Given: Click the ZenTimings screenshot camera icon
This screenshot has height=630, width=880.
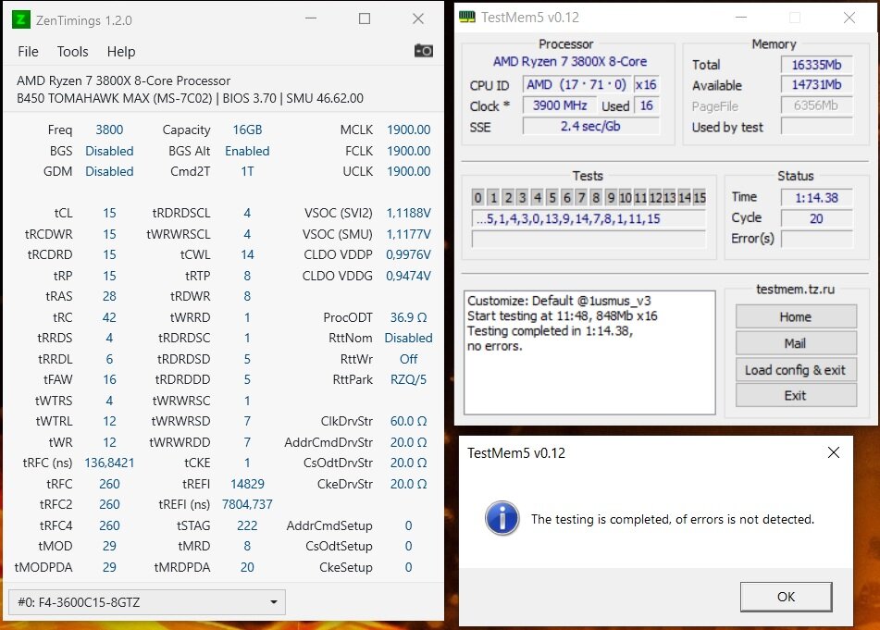Looking at the screenshot, I should (423, 51).
